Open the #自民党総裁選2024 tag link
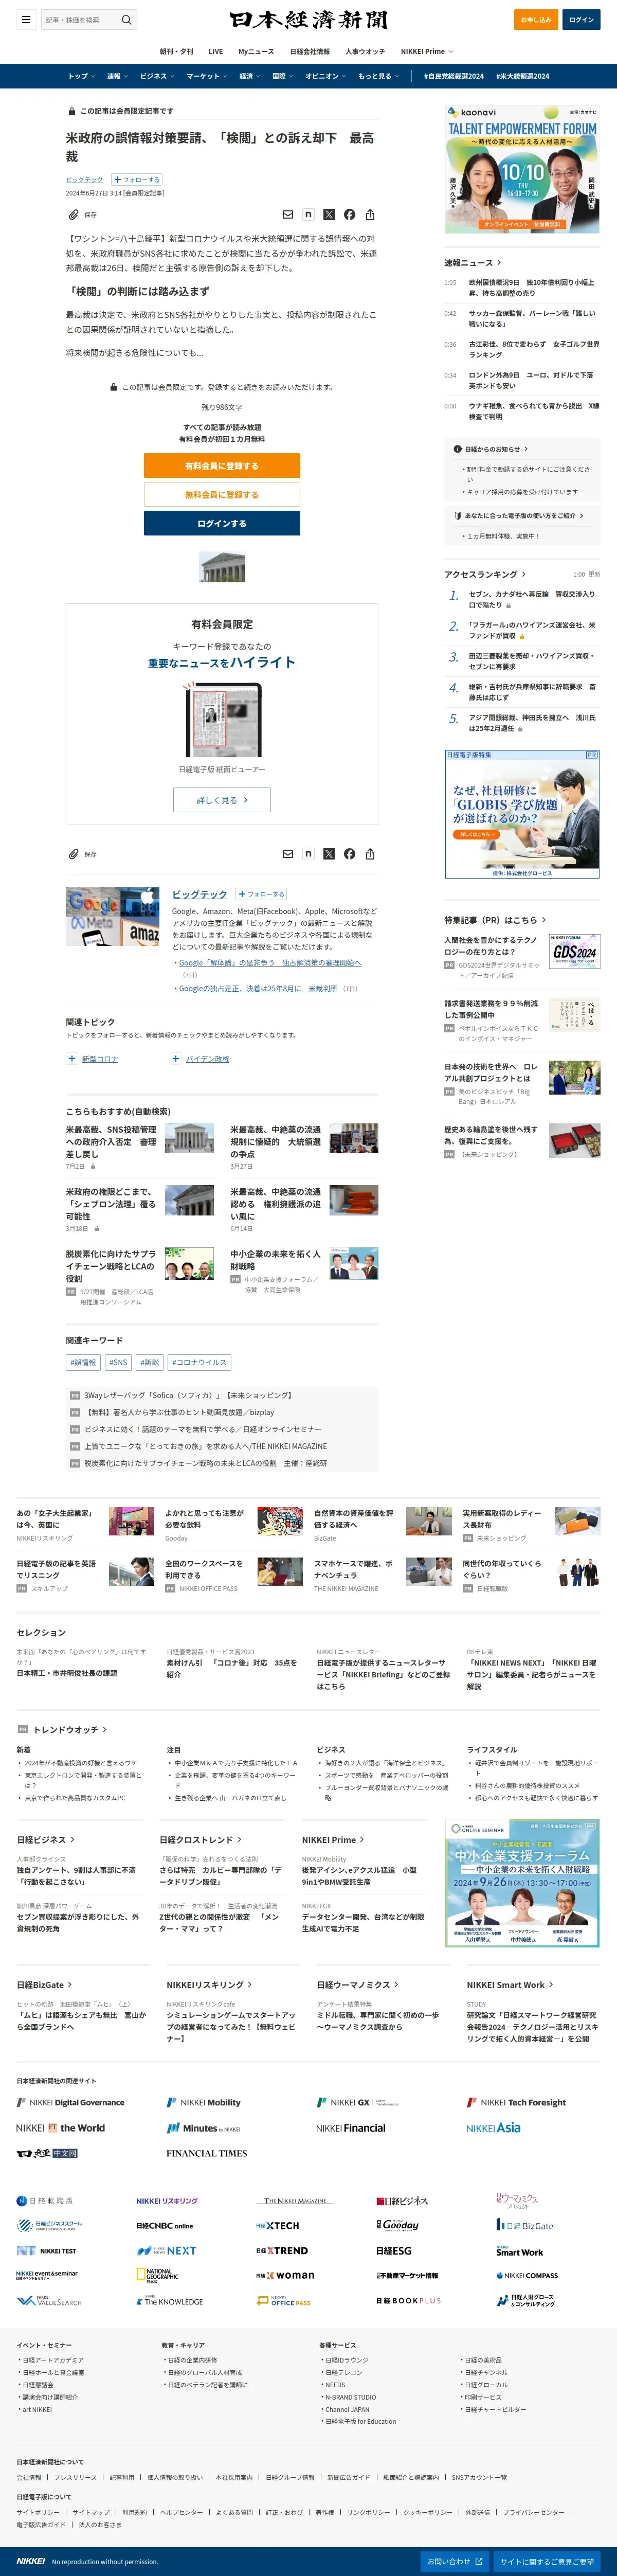The width and height of the screenshot is (617, 2576). pos(453,76)
